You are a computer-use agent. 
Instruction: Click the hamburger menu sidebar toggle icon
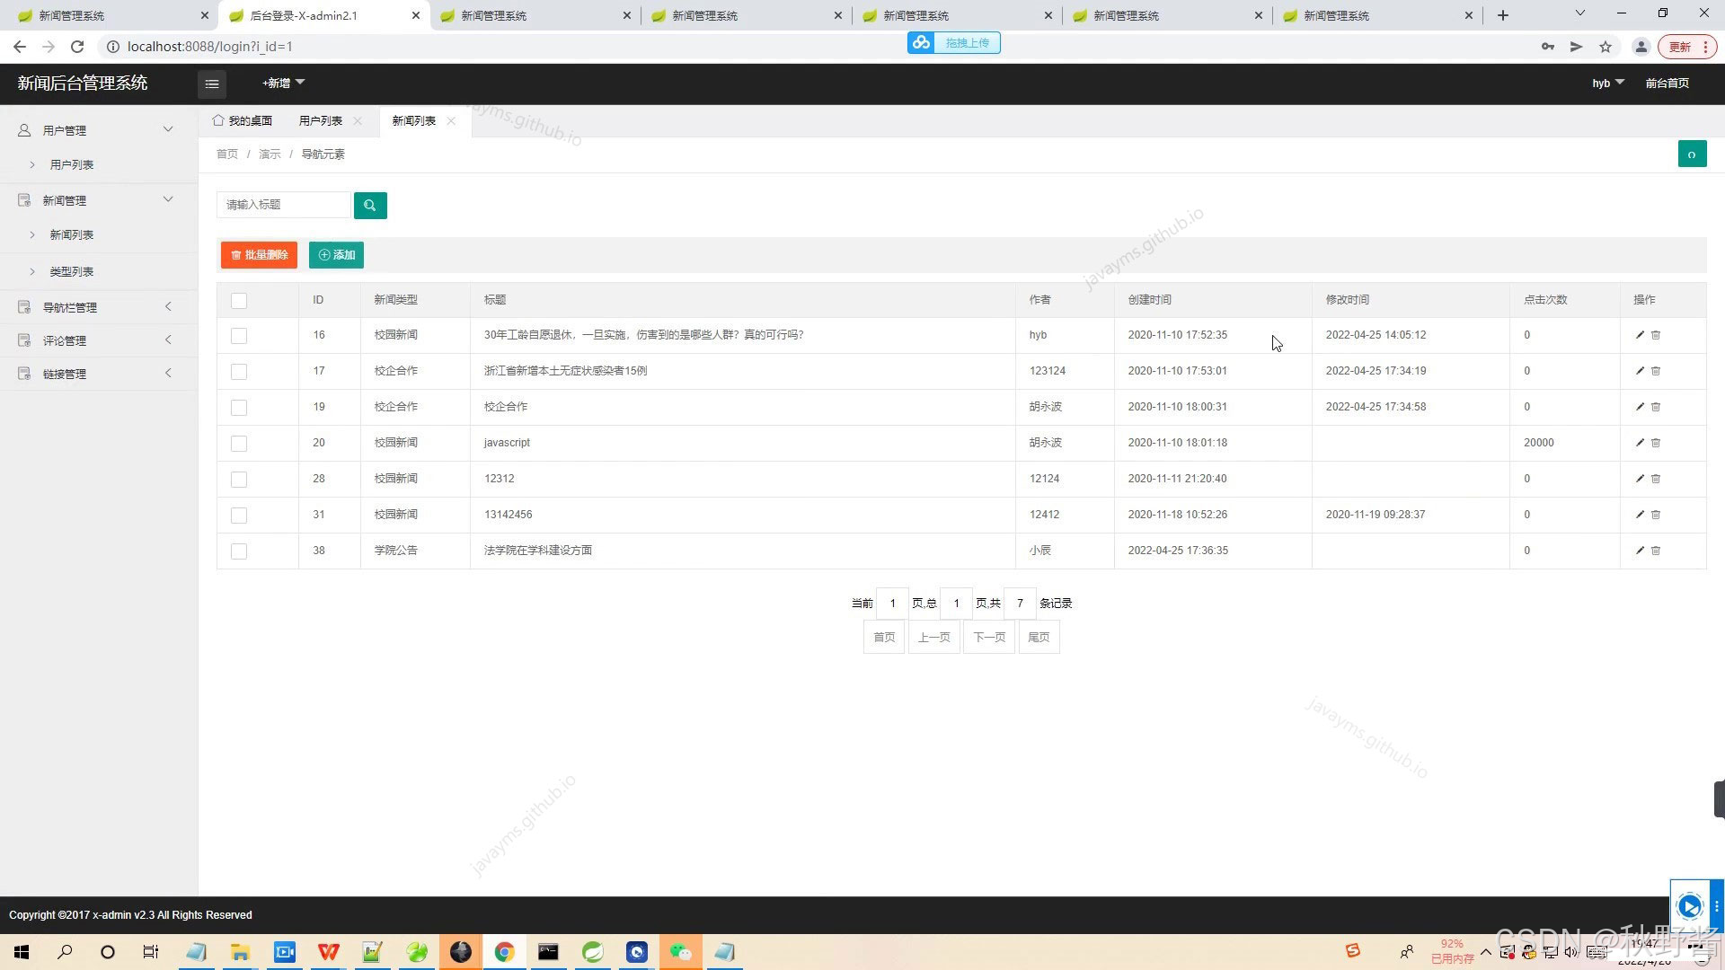click(212, 84)
